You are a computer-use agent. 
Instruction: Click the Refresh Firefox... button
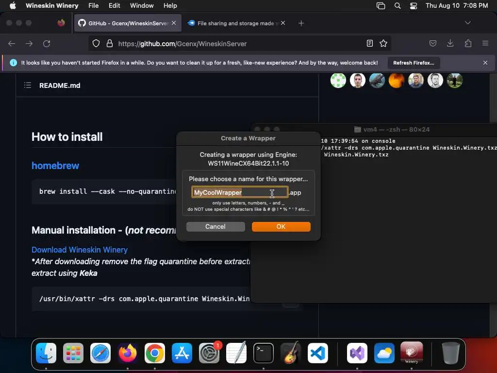414,63
